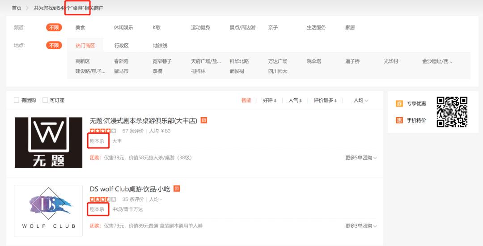This screenshot has height=246, width=483.
Task: Go to 首页 breadcrumb link
Action: coord(17,8)
